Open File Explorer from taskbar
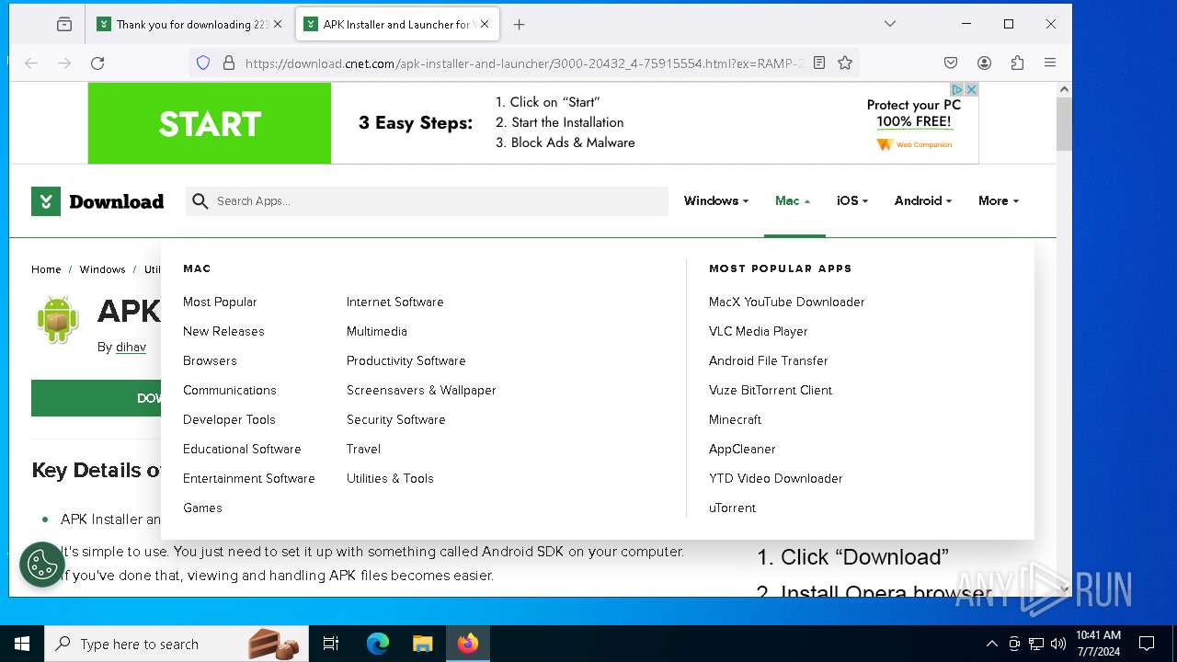 (x=422, y=644)
